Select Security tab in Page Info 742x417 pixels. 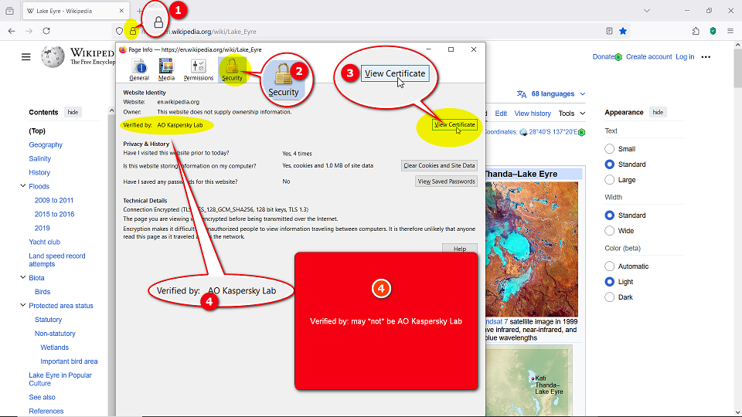[x=233, y=70]
